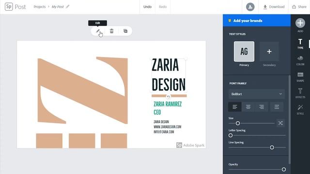This screenshot has width=310, height=174.
Task: Open the Color panel in sidebar
Action: tap(300, 60)
